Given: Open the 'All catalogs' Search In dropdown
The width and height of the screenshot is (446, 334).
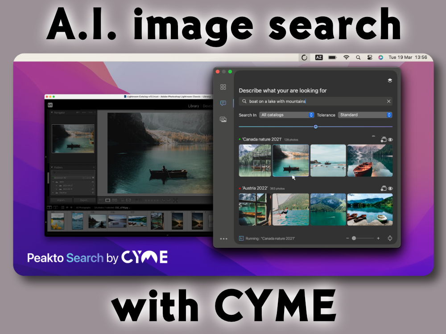Looking at the screenshot, I should pos(287,115).
